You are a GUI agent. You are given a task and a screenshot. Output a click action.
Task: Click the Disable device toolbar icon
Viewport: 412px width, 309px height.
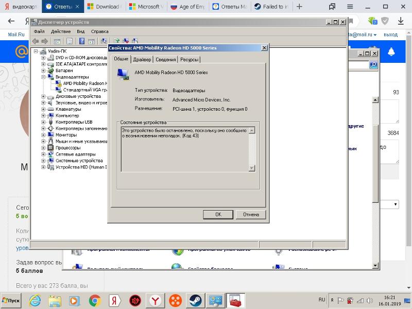point(135,41)
